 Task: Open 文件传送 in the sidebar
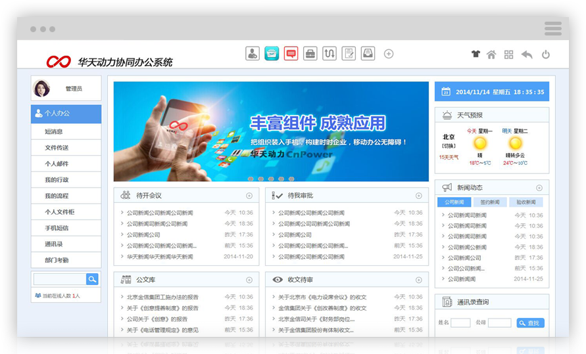[x=66, y=148]
